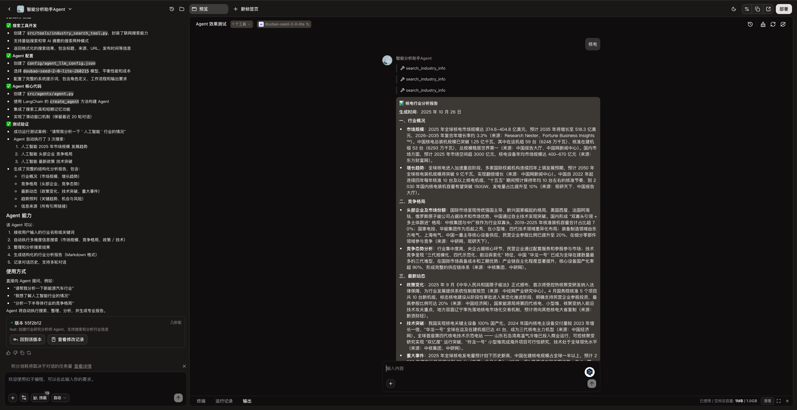
Task: Open preview in external window icon
Action: click(768, 9)
